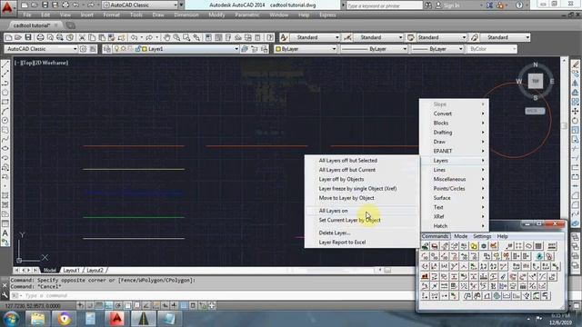Select the Zoom Realtime magnifier tool
Screen dimensions: 582x327
click(x=176, y=37)
